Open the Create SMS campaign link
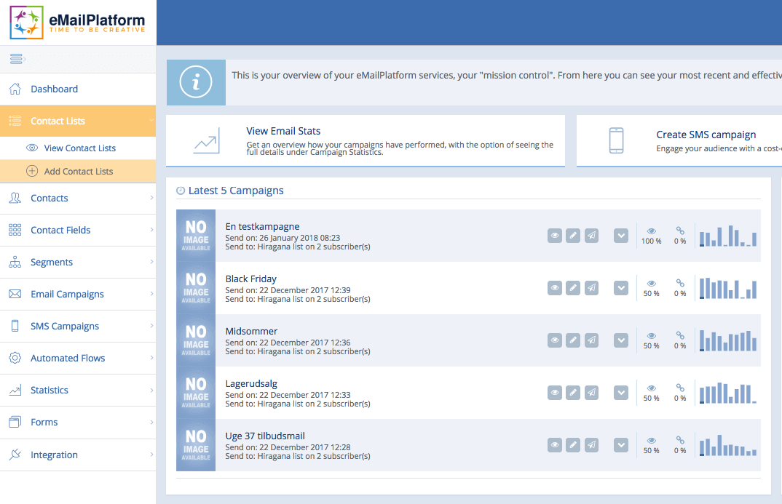This screenshot has width=782, height=504. click(706, 135)
